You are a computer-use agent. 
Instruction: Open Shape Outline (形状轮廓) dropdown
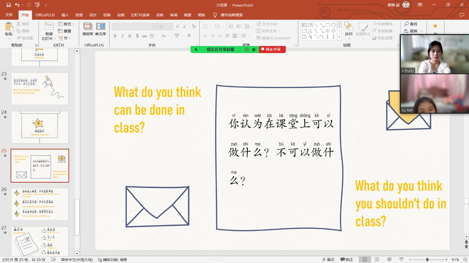point(384,31)
